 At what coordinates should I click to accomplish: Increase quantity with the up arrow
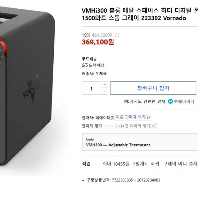point(104,85)
